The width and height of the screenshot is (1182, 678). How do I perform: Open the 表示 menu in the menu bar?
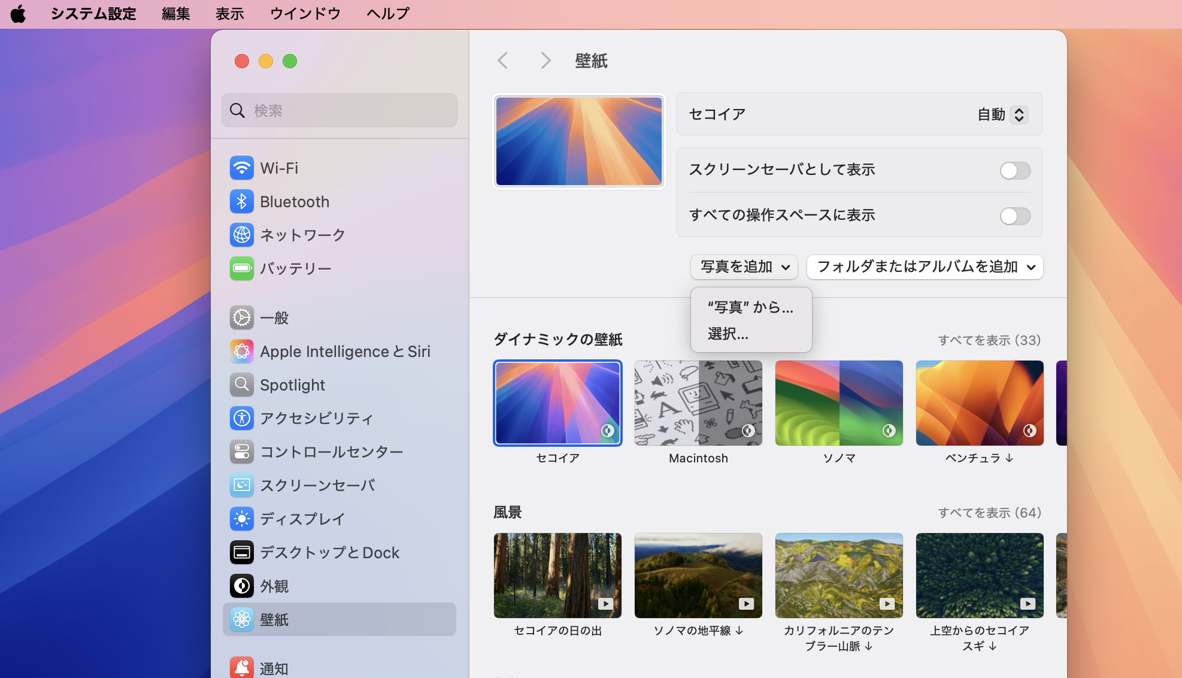click(x=229, y=13)
